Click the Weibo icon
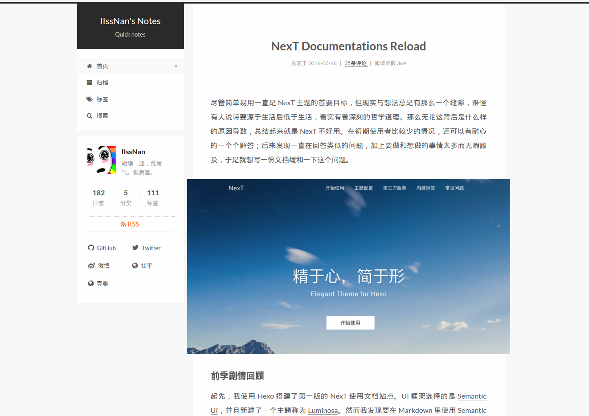The width and height of the screenshot is (589, 416). 91,266
